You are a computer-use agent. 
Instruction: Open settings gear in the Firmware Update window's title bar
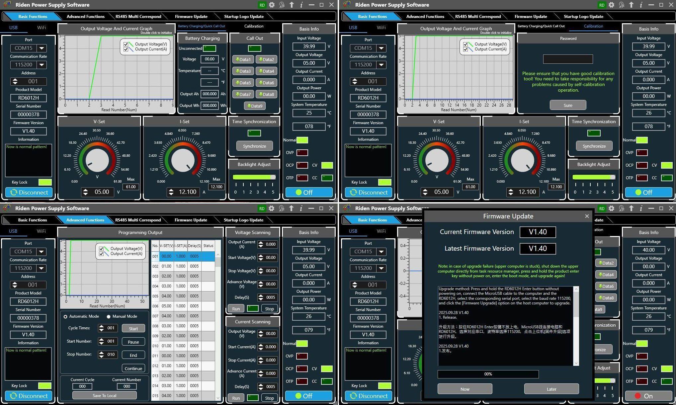click(611, 208)
